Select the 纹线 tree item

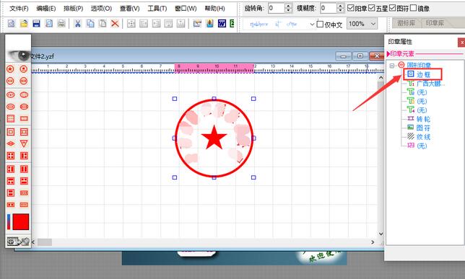pos(423,137)
